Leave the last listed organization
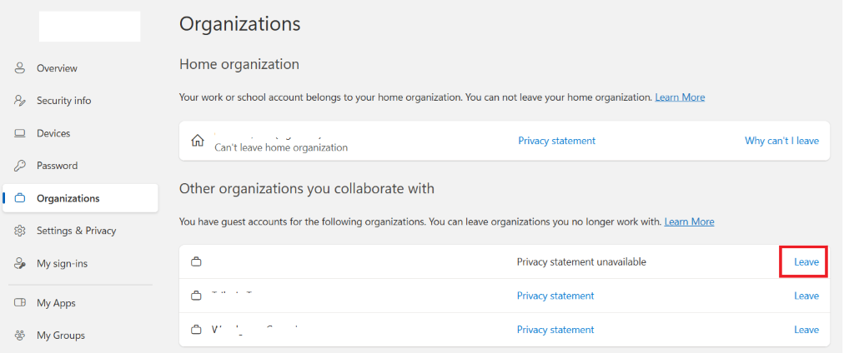 click(806, 330)
